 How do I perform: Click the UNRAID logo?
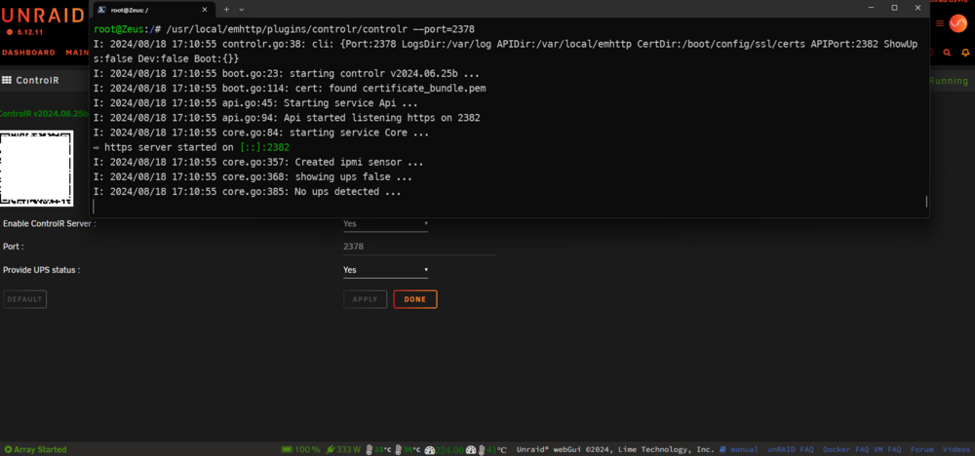pos(42,15)
